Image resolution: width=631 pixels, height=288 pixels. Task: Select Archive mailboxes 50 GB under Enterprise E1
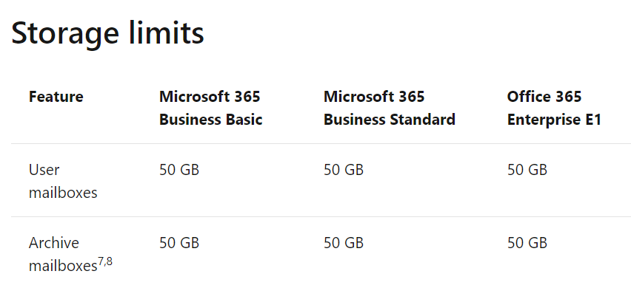click(x=527, y=243)
